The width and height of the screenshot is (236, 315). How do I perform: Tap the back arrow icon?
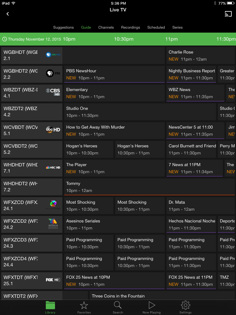(x=8, y=14)
